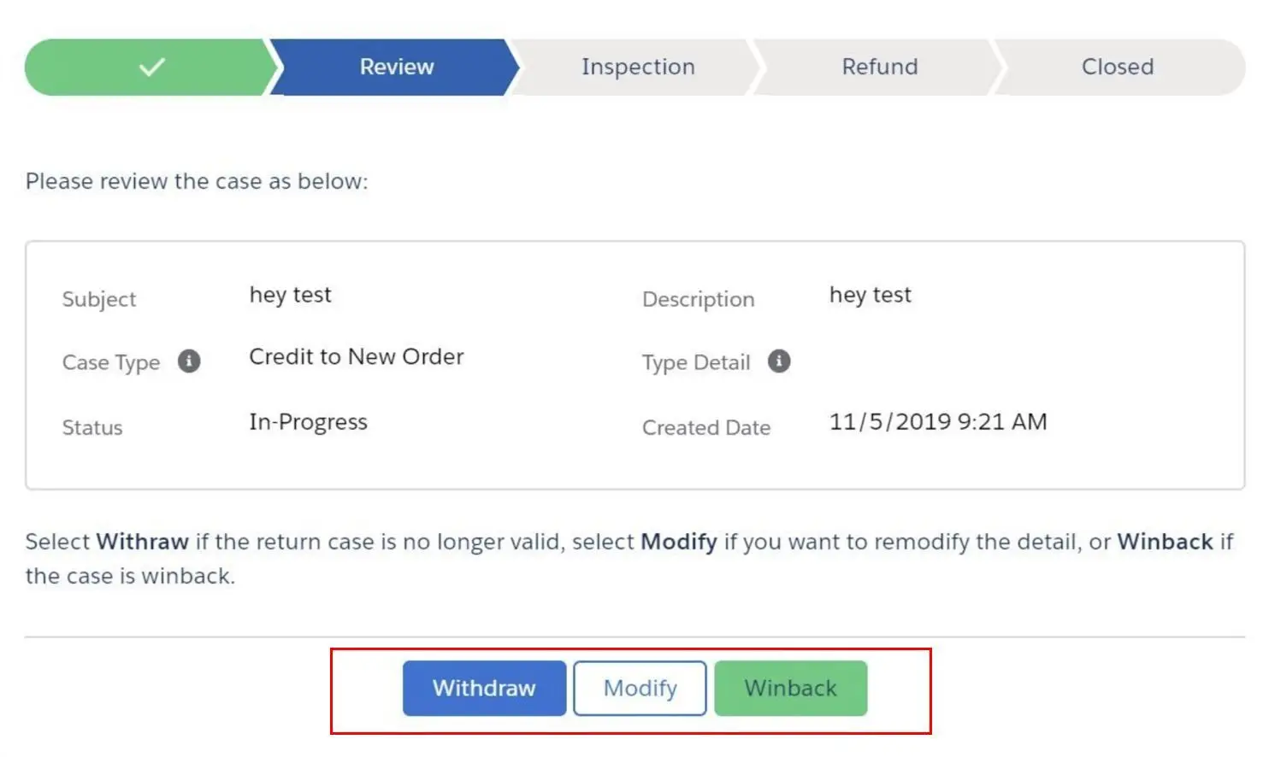The width and height of the screenshot is (1269, 757).
Task: Click the Subject value hey test
Action: pyautogui.click(x=290, y=296)
